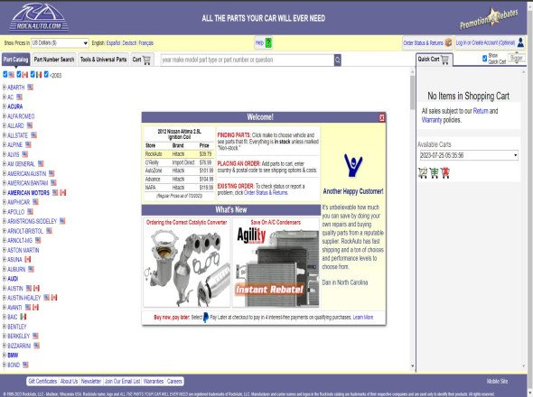This screenshot has width=533, height=397.
Task: Switch language to Deutsch
Action: pyautogui.click(x=129, y=43)
